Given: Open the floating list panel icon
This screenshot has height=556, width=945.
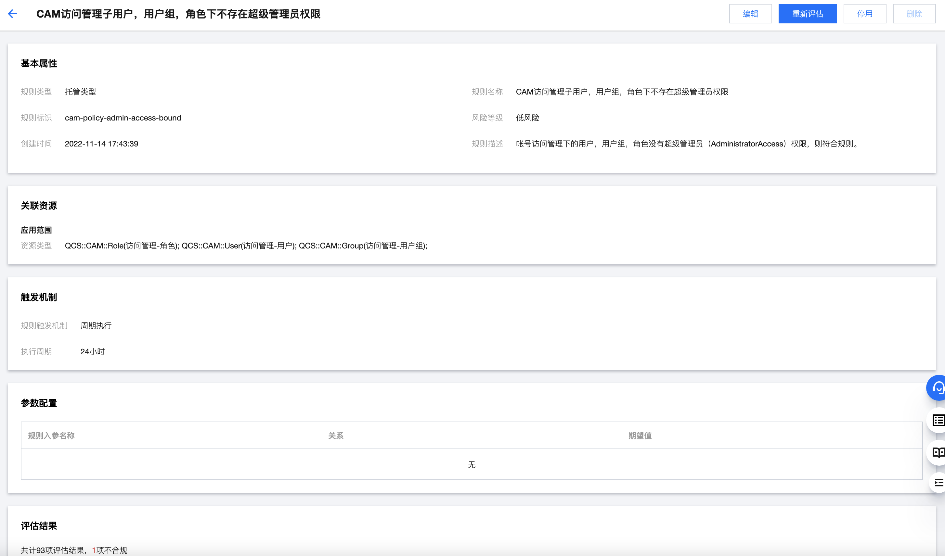Looking at the screenshot, I should tap(938, 420).
